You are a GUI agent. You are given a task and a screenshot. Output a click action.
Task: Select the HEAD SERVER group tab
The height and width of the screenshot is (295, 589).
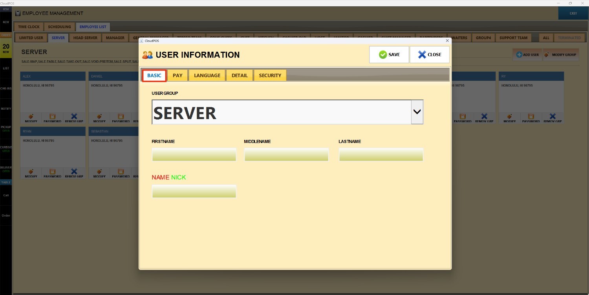[x=85, y=38]
